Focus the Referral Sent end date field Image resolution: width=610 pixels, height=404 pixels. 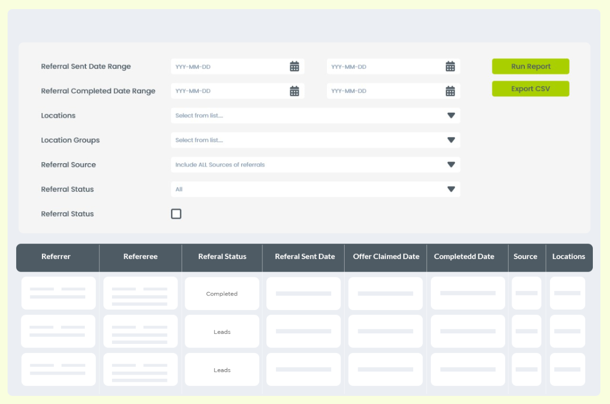(394, 66)
